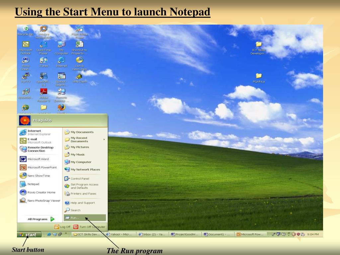Click the Turn Off Computer button
Viewport: 340px width, 255px height.
89,227
